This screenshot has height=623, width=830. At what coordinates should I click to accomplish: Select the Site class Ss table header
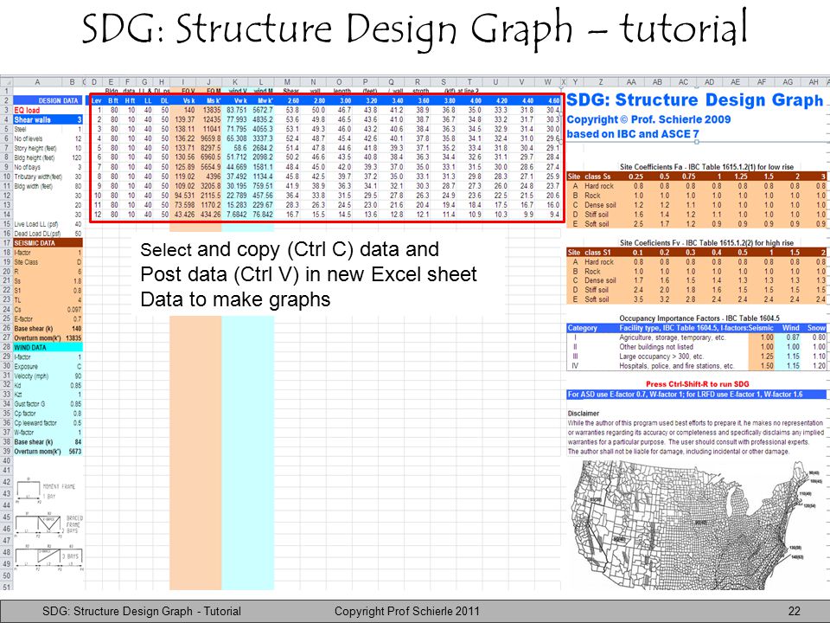pos(589,177)
